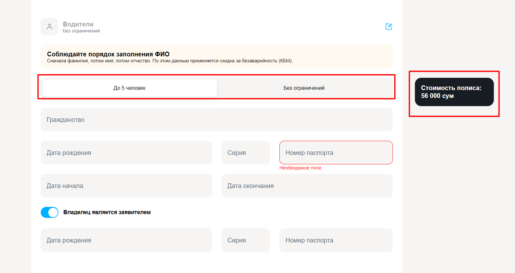The height and width of the screenshot is (273, 515).
Task: Open the Дата окончания date field
Action: (x=307, y=186)
